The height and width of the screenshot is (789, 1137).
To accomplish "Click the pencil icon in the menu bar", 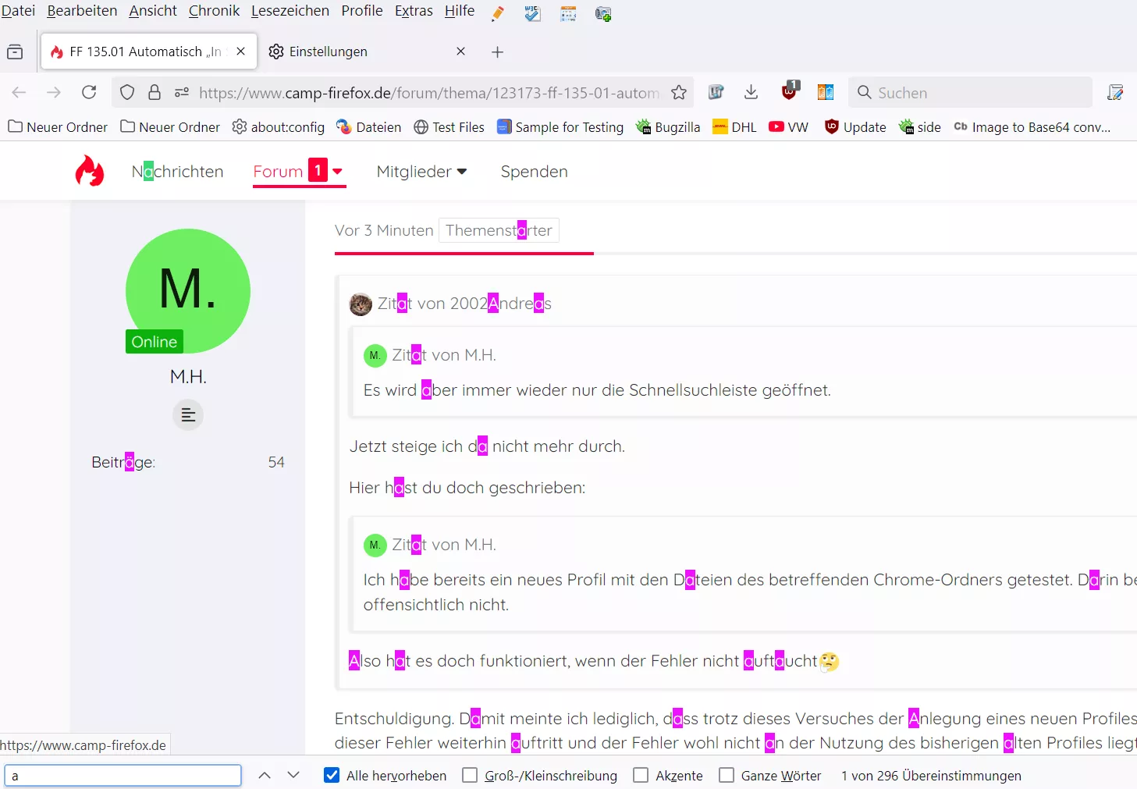I will (x=498, y=13).
